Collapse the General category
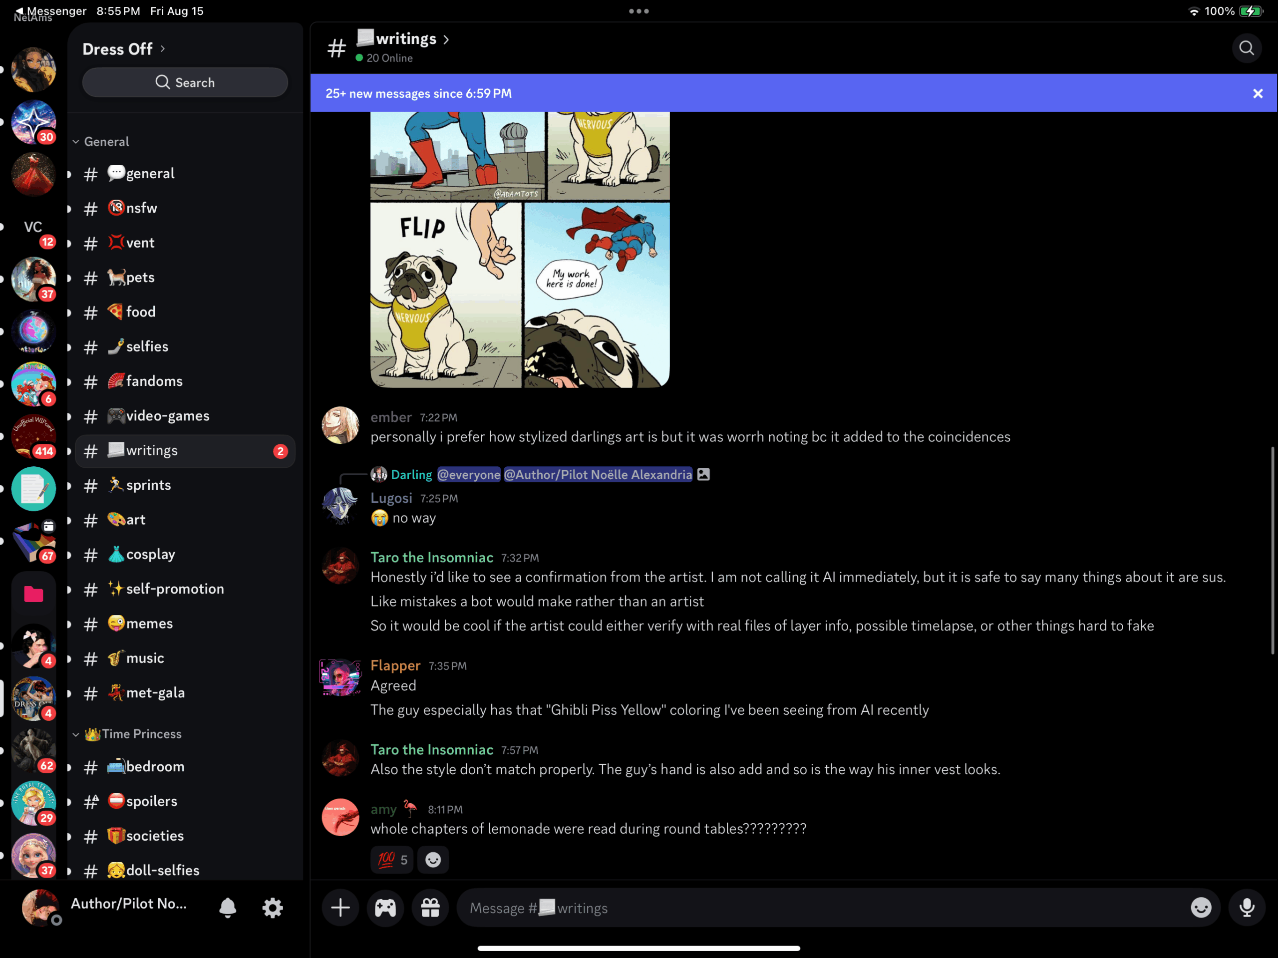The width and height of the screenshot is (1278, 958). [106, 142]
